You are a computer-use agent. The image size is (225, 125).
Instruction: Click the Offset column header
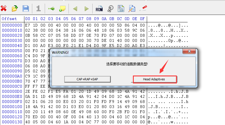tap(9, 19)
